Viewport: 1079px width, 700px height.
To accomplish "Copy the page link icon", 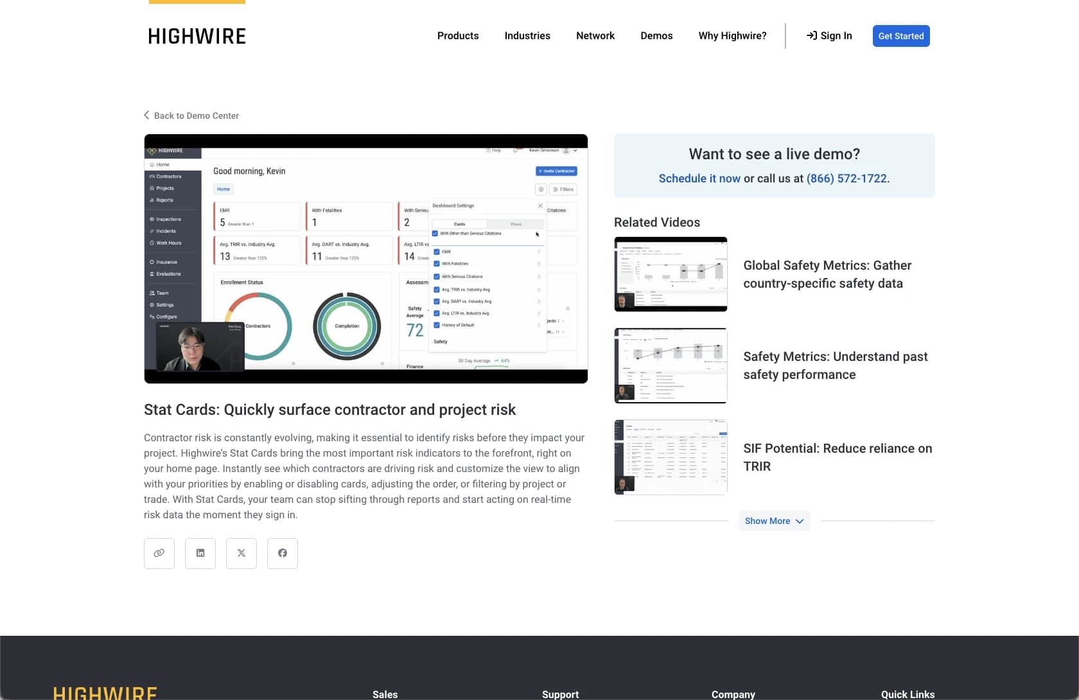I will 159,554.
